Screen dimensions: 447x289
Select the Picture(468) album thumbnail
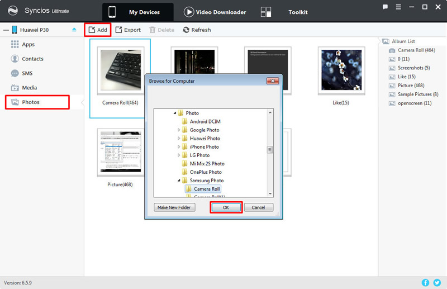[120, 153]
